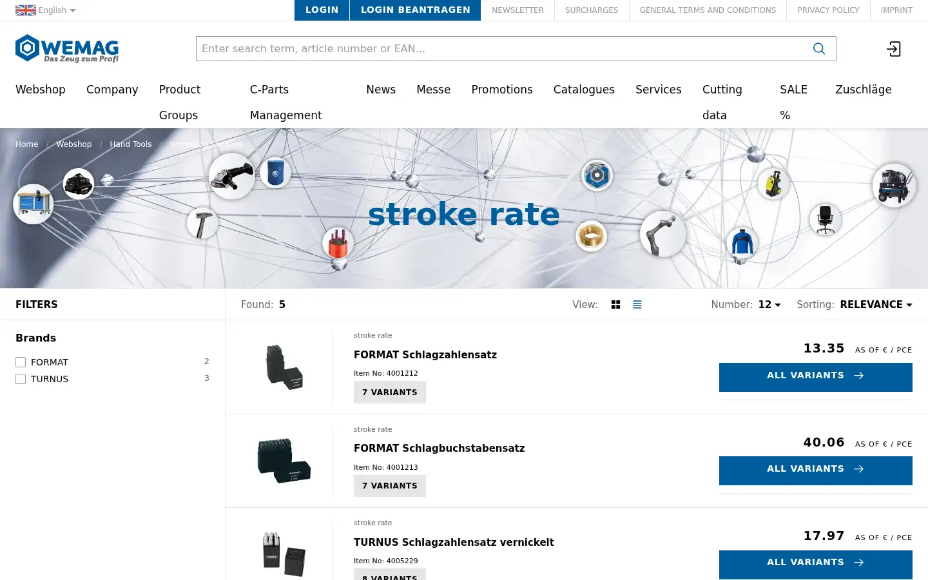Open General Terms and Conditions link
This screenshot has height=580, width=928.
pos(708,10)
